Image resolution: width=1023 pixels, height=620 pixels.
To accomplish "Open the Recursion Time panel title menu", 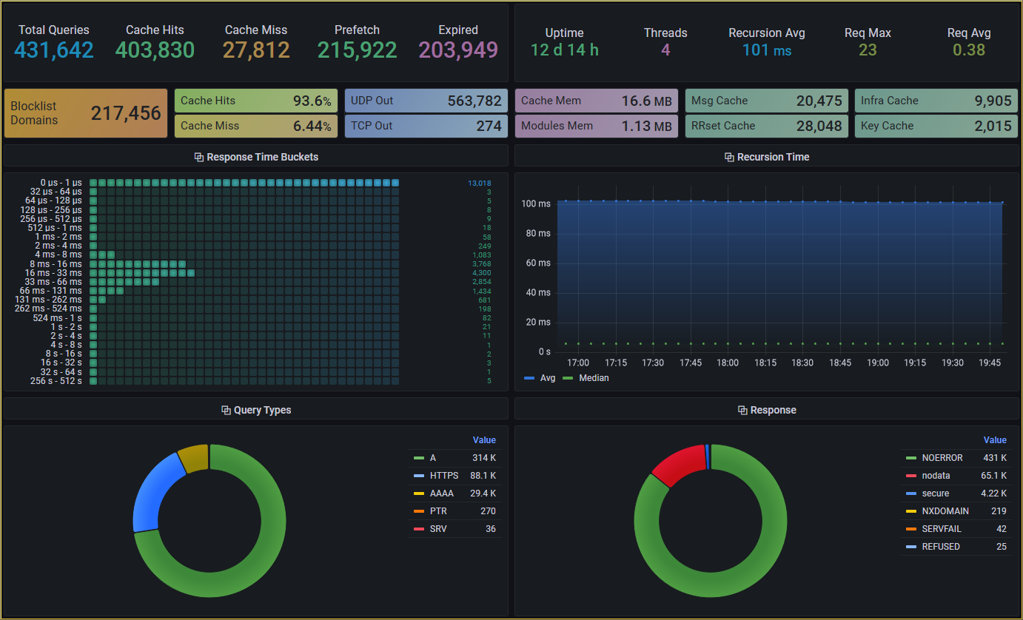I will [x=774, y=157].
